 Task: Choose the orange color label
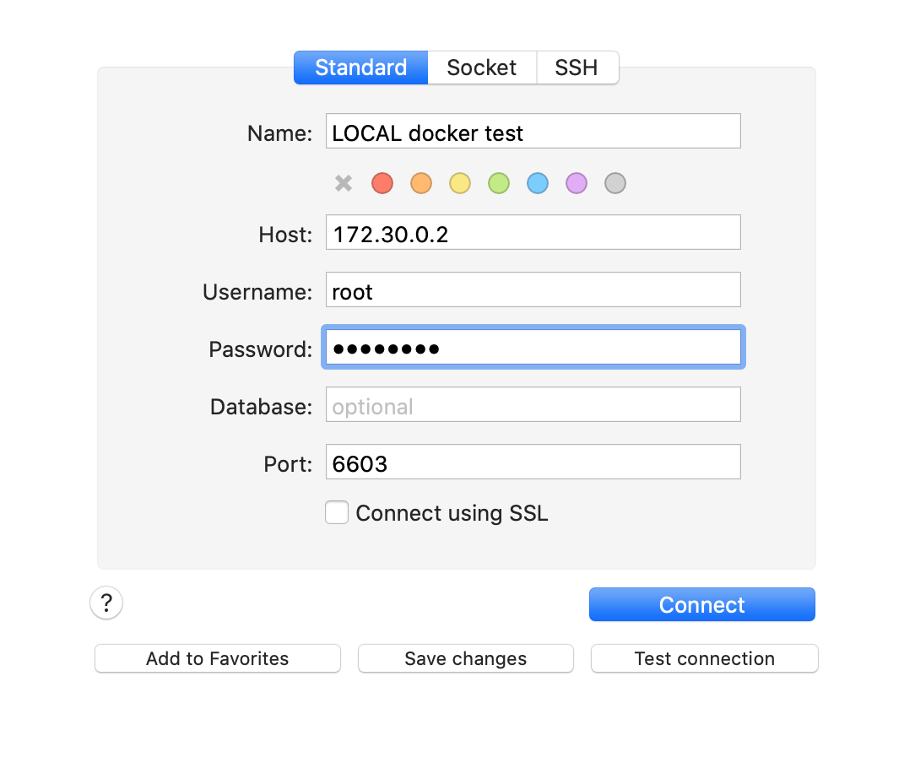(x=421, y=183)
